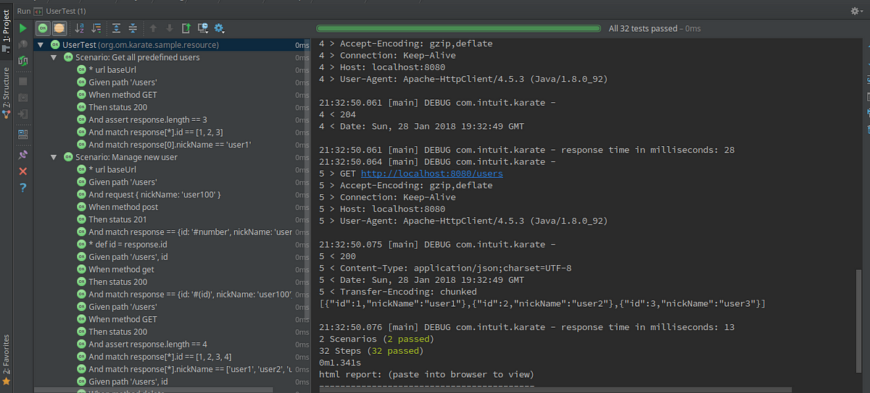The image size is (870, 393).
Task: Sort test results by duration
Action: point(97,28)
